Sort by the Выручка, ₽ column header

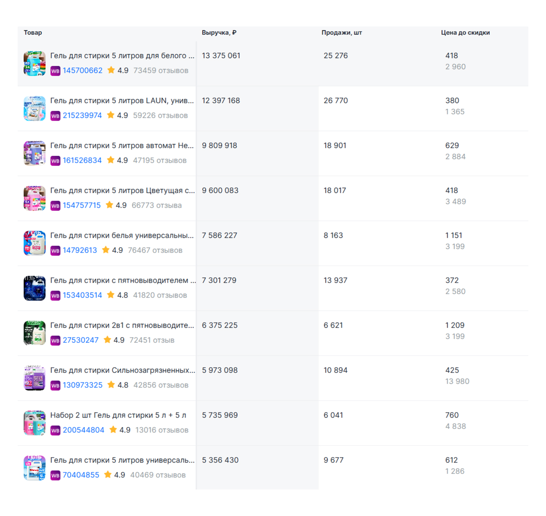[x=219, y=33]
